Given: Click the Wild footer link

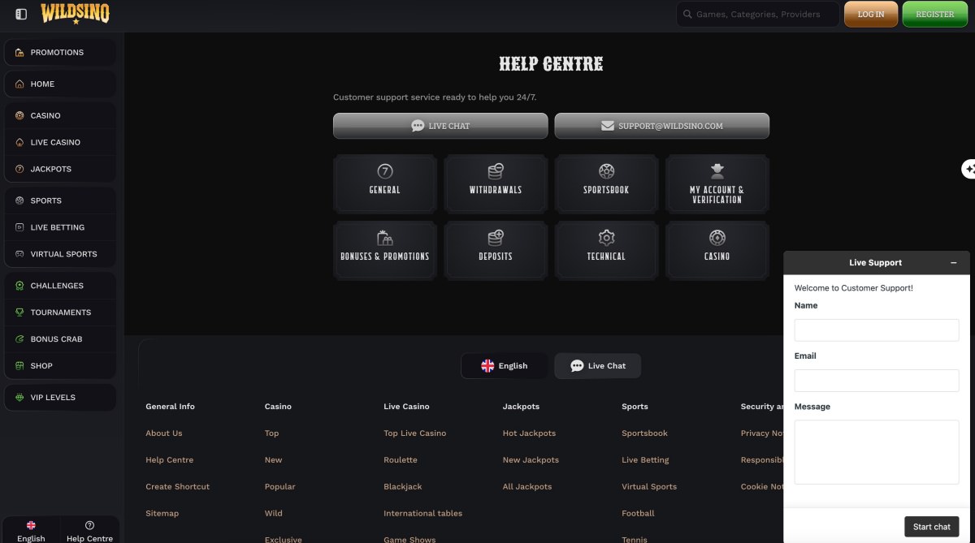Looking at the screenshot, I should pos(274,514).
